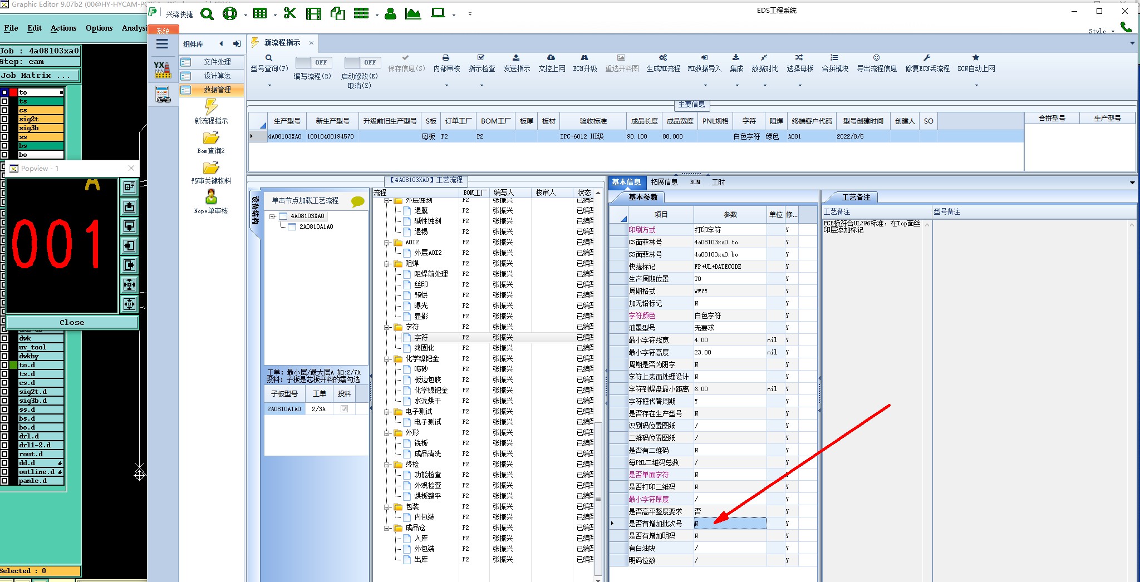Toggle checkbox beside outline.d layer
1140x582 pixels.
(x=4, y=472)
